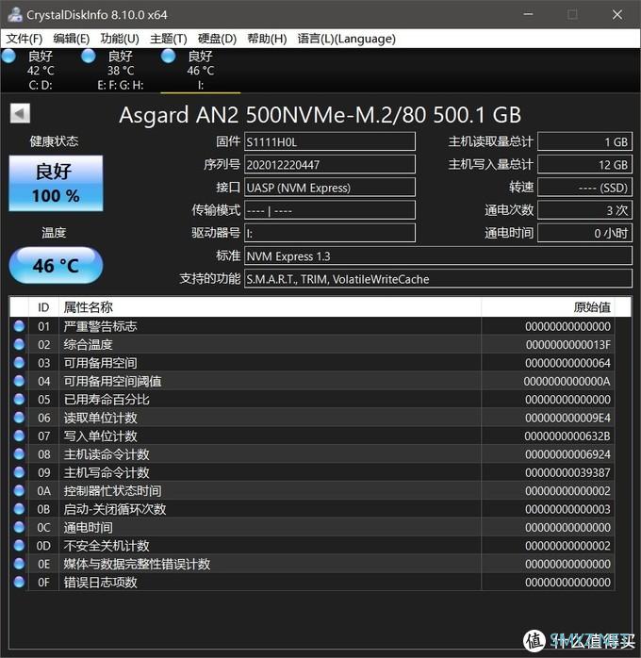The width and height of the screenshot is (641, 658).
Task: Click the previous disk arrow icon
Action: 20,113
